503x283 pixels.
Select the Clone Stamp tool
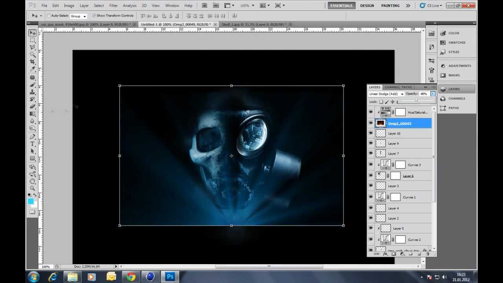[x=32, y=92]
